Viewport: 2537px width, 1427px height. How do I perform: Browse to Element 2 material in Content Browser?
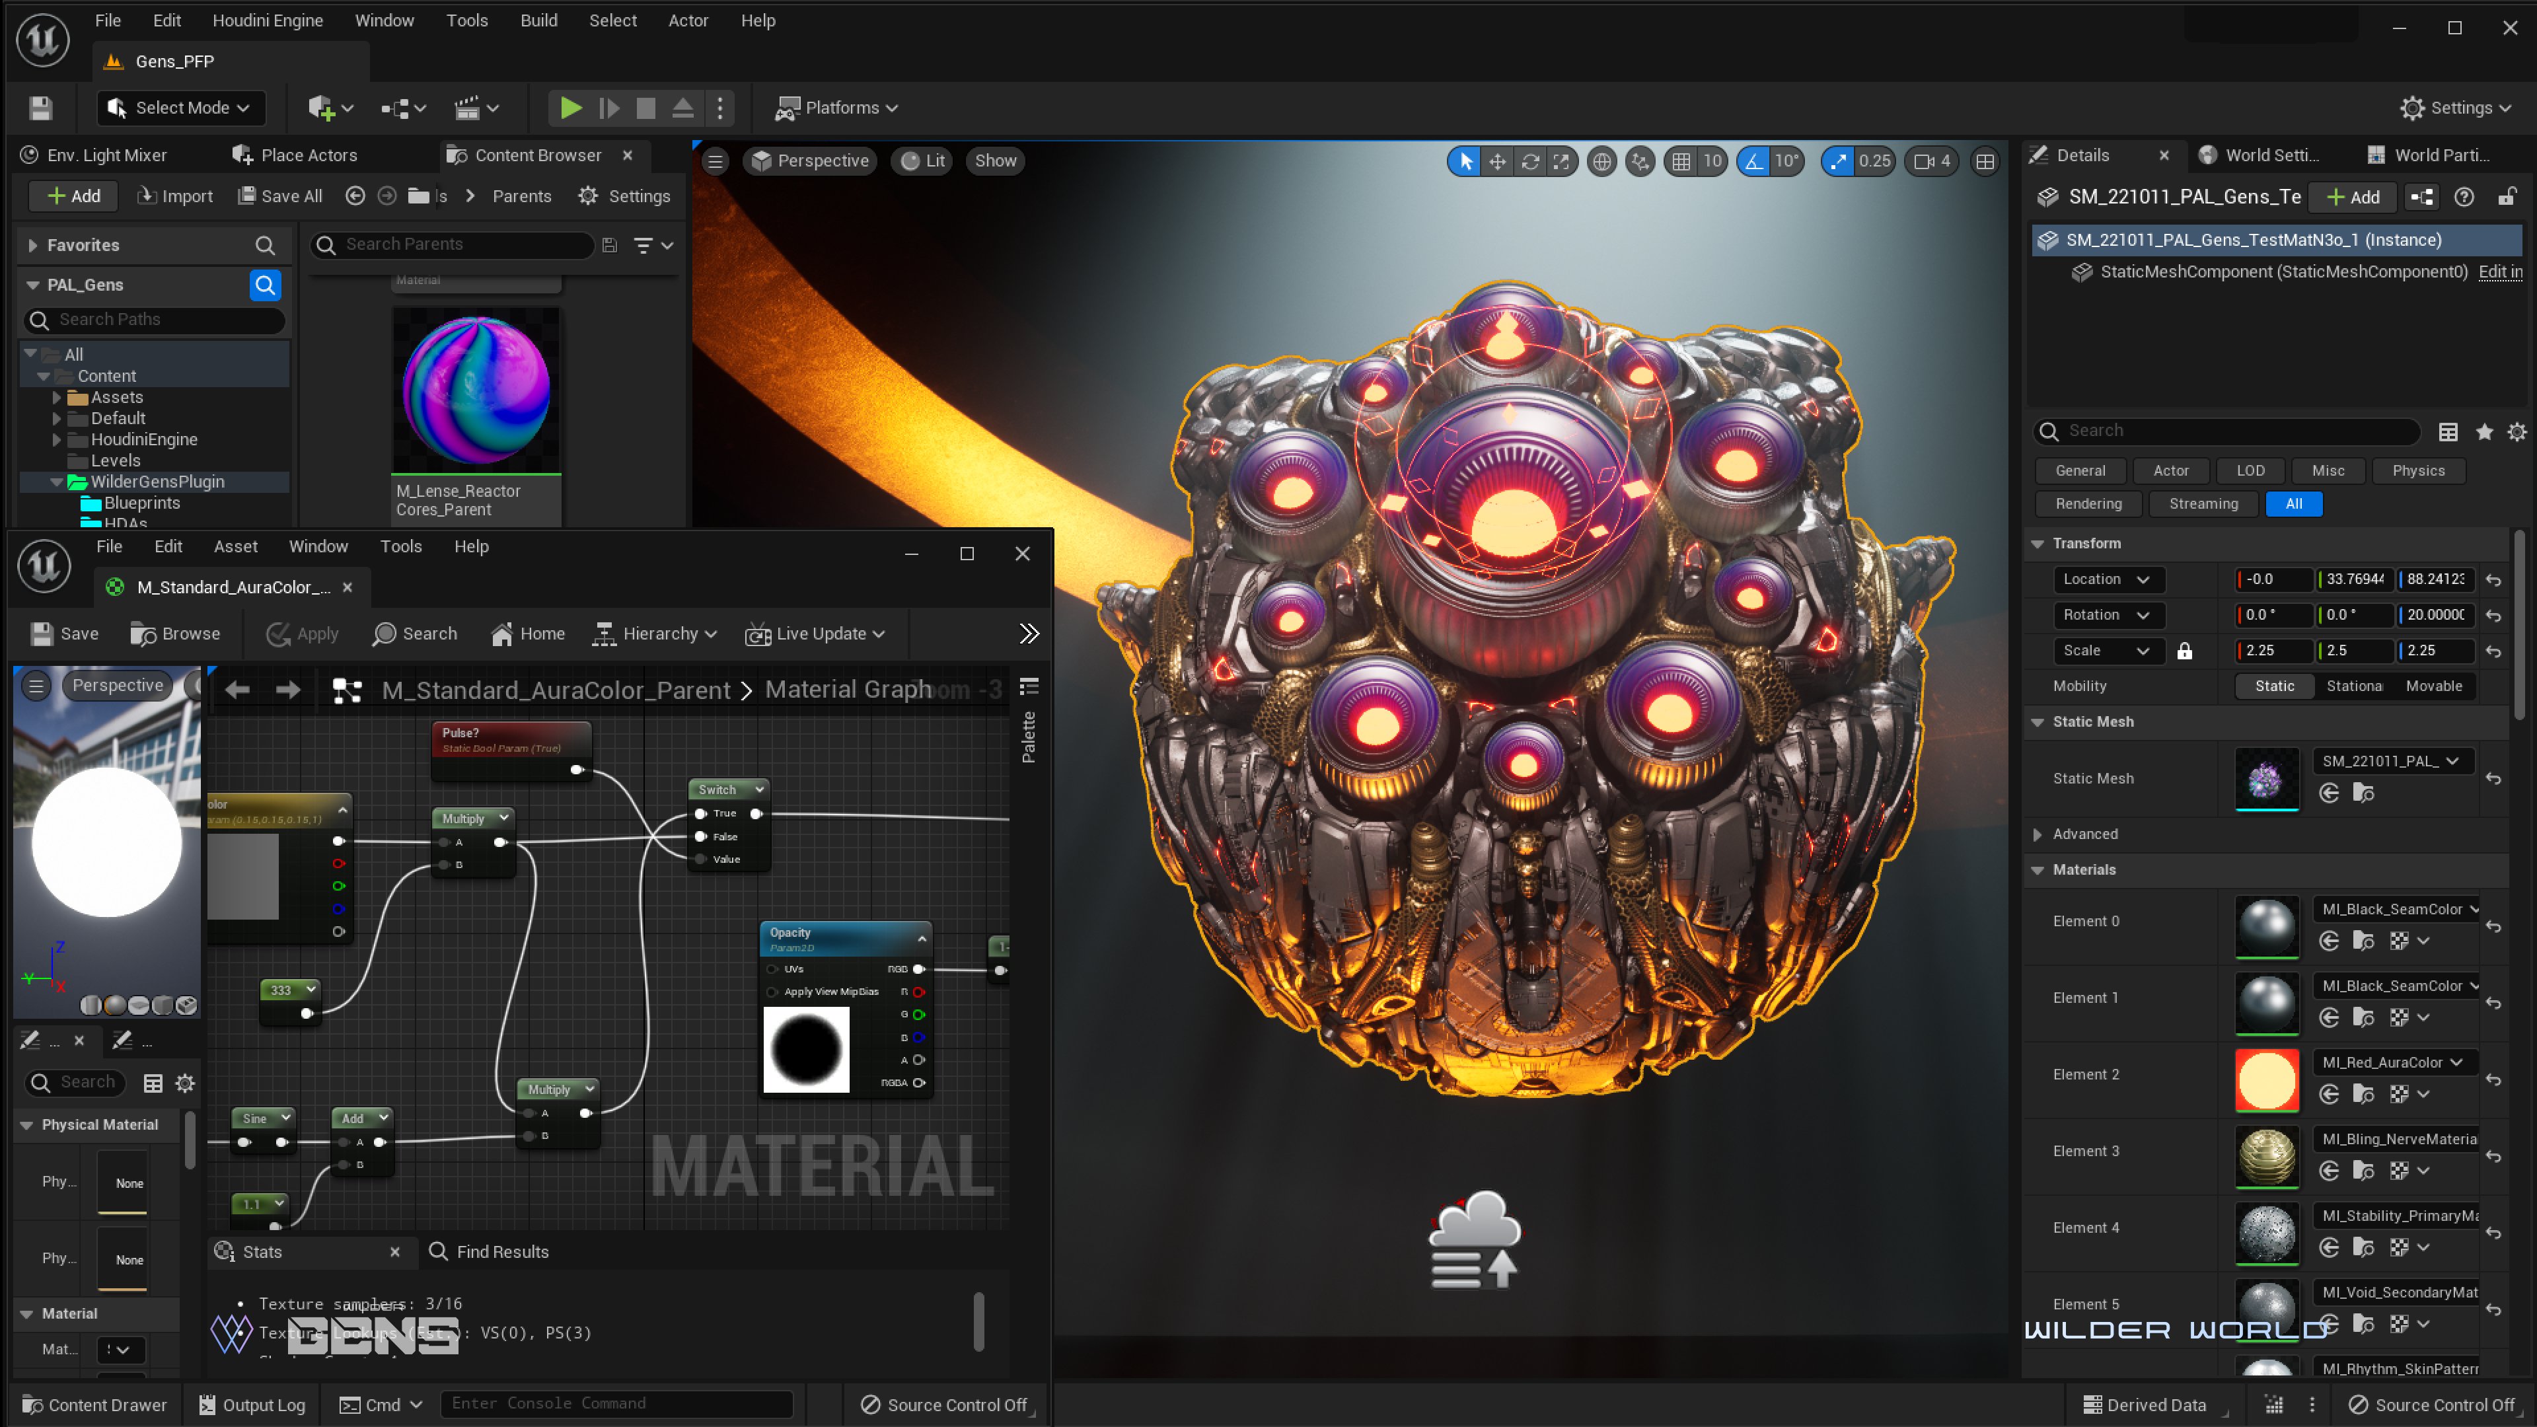(2363, 1094)
